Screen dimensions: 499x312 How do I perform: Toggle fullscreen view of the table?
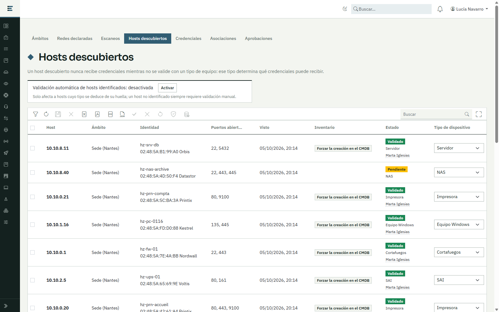pyautogui.click(x=479, y=114)
